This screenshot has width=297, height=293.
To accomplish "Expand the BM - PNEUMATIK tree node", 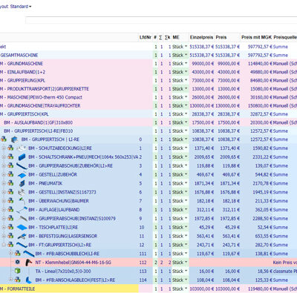I will [4, 183].
